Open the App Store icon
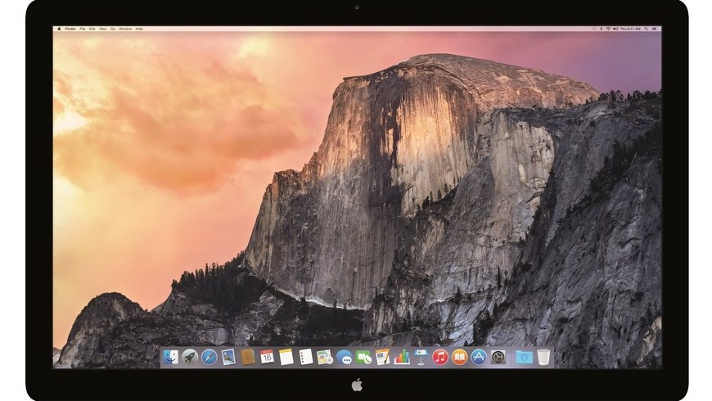Screen dimensions: 712x401 click(x=479, y=357)
